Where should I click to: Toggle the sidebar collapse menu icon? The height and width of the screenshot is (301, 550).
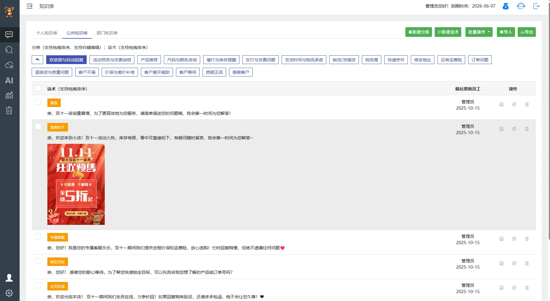[x=30, y=6]
